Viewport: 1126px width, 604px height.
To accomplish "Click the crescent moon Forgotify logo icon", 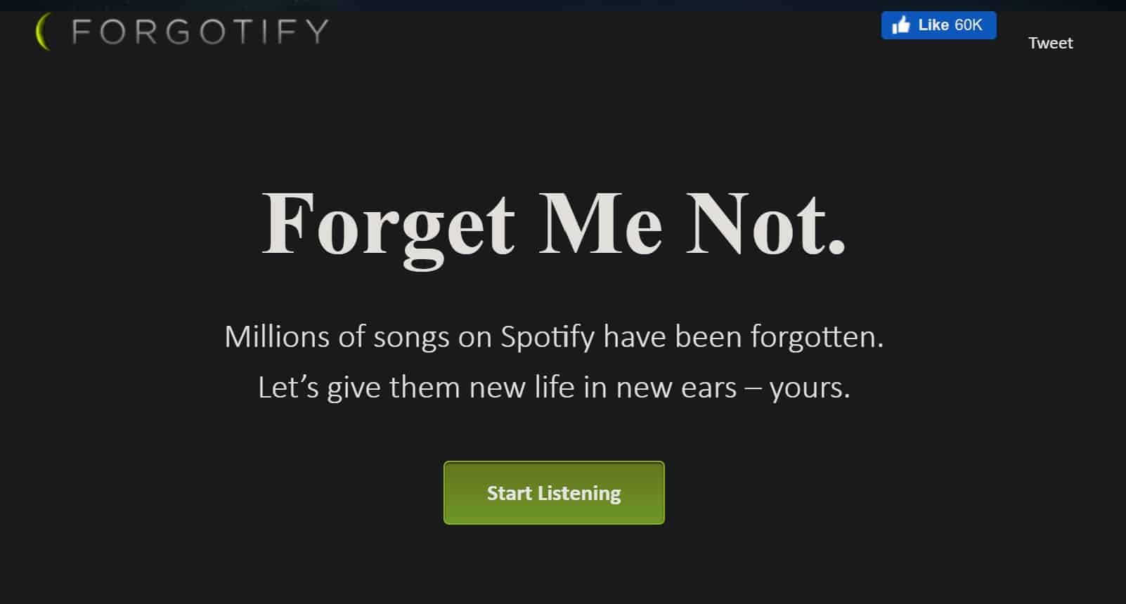I will (44, 31).
